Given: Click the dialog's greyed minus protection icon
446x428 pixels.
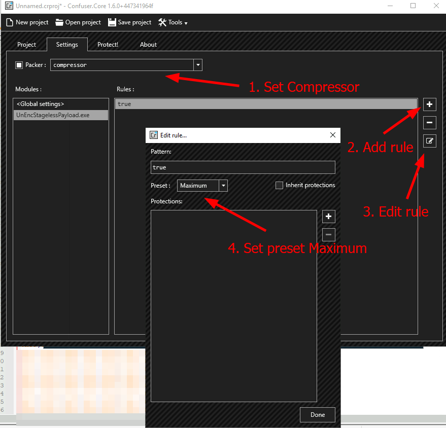Looking at the screenshot, I should tap(328, 235).
